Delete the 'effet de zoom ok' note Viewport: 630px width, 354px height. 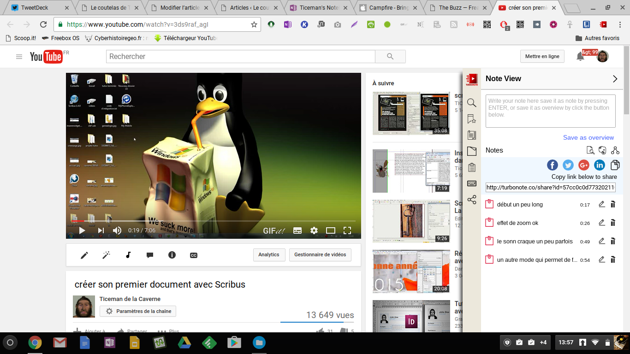[x=613, y=223]
